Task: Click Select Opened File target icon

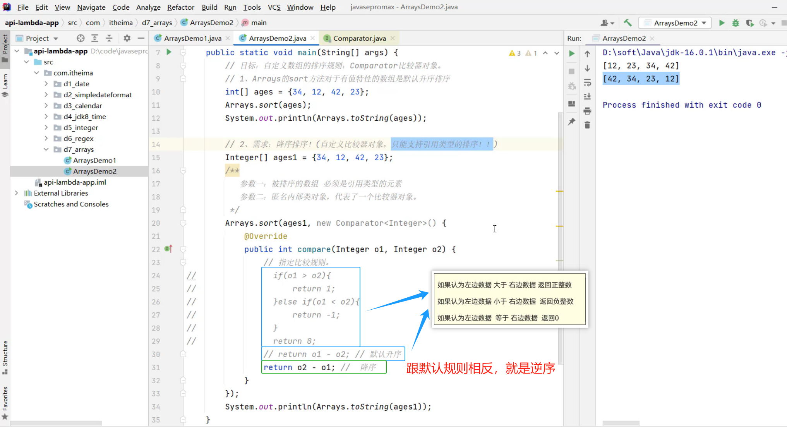Action: [81, 38]
